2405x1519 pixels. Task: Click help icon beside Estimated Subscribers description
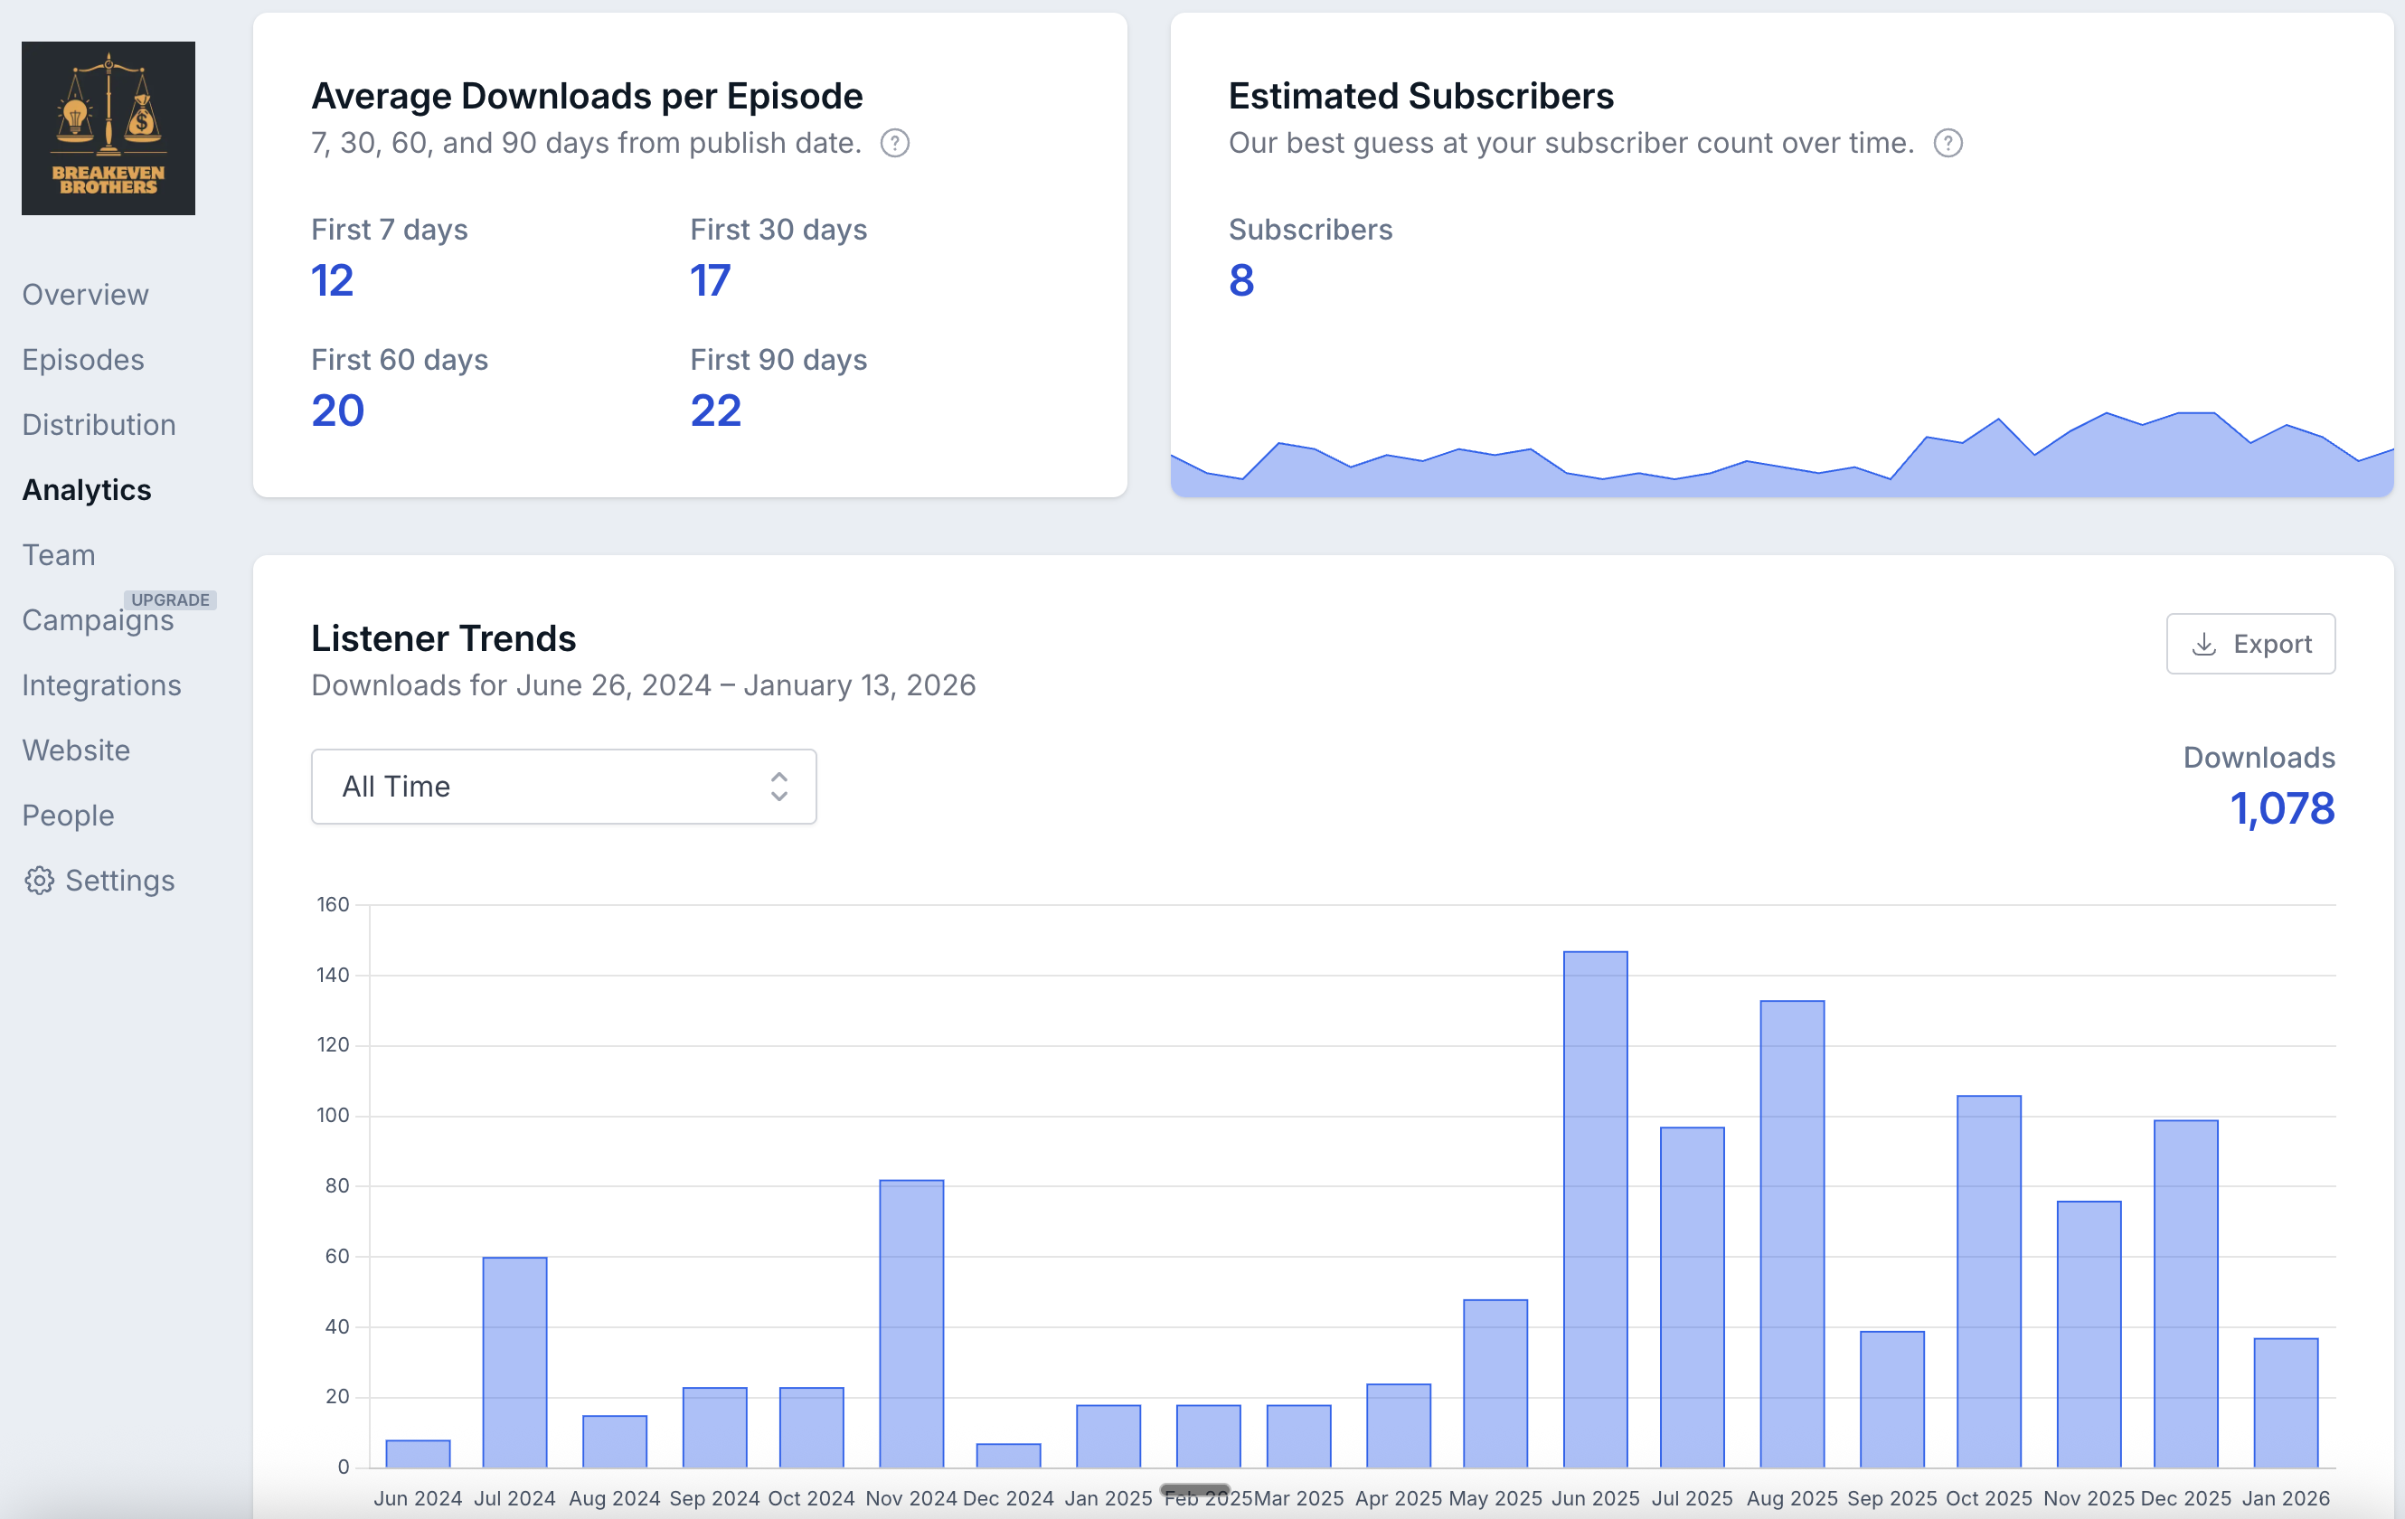(1948, 144)
